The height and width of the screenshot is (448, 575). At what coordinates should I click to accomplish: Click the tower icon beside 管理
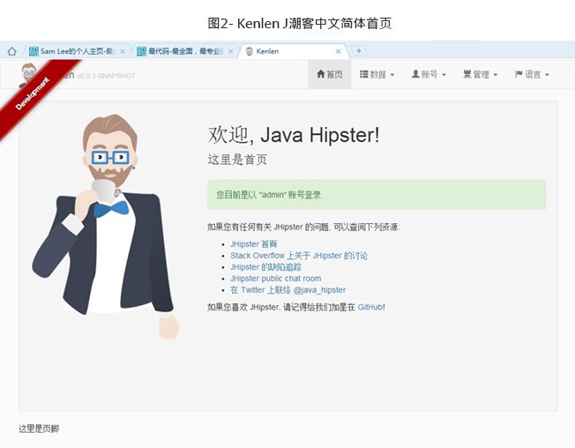[x=467, y=74]
